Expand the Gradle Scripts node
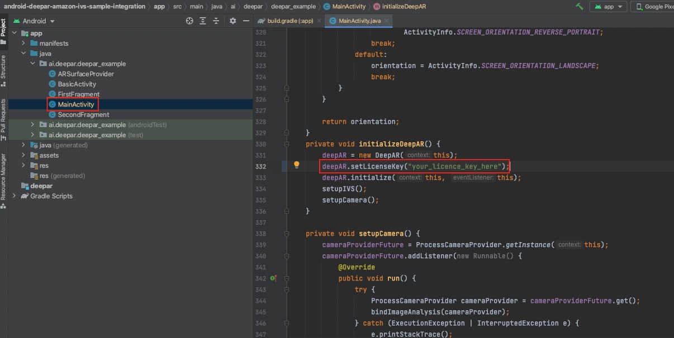 point(15,196)
